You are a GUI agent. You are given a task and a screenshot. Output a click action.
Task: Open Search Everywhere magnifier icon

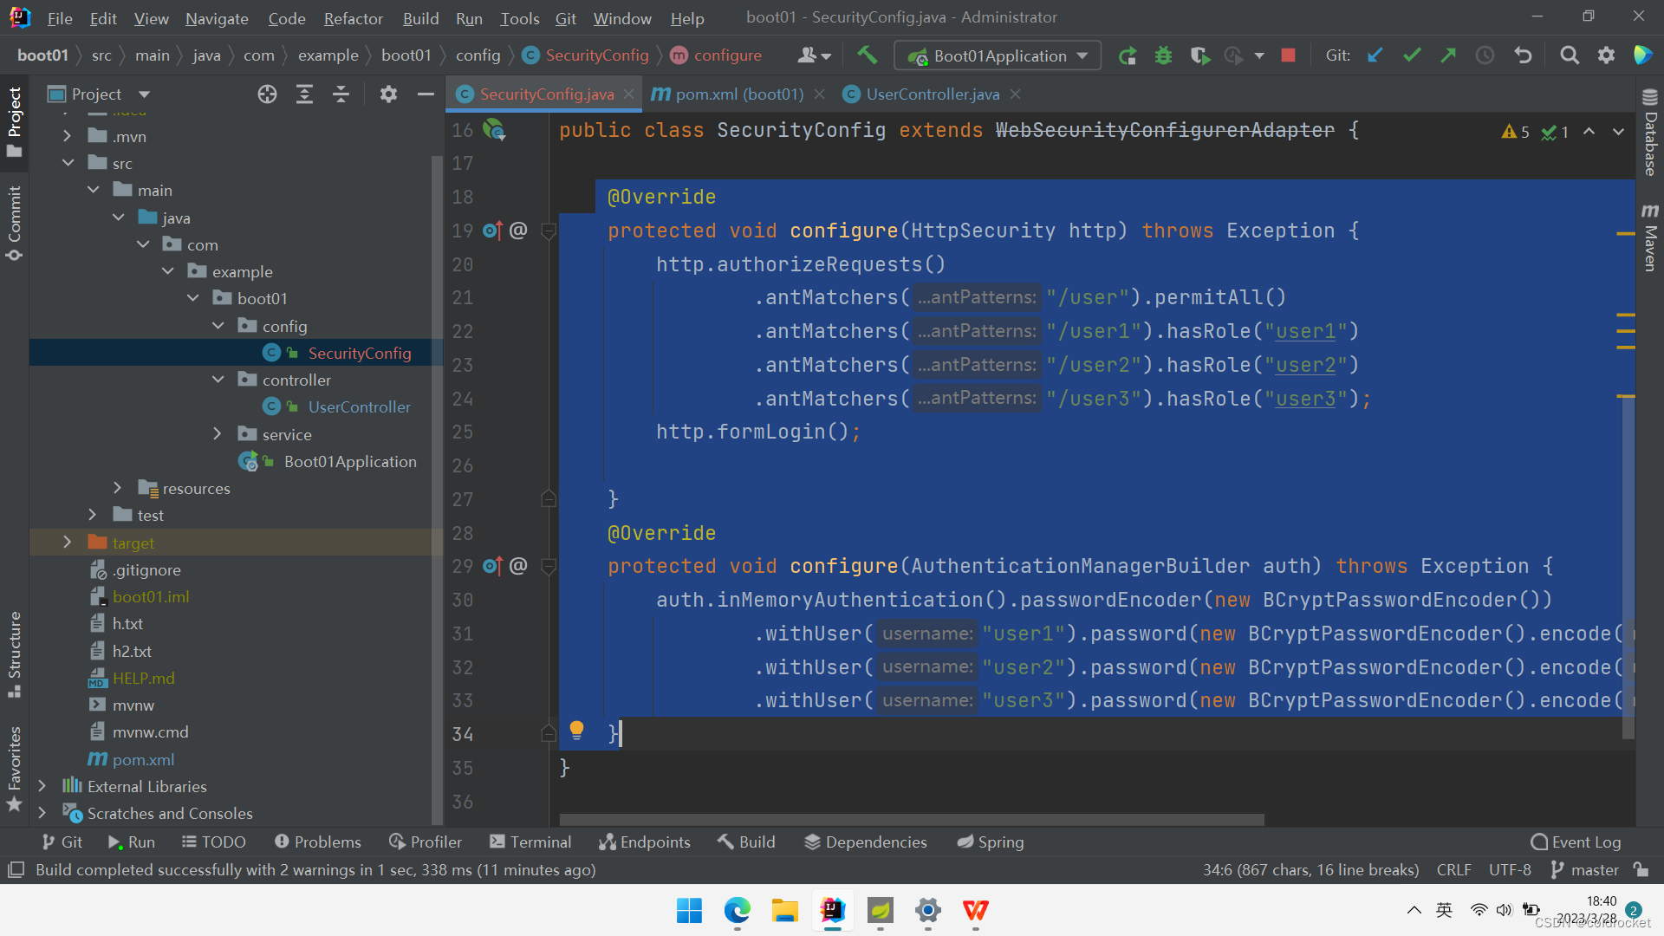click(x=1569, y=55)
